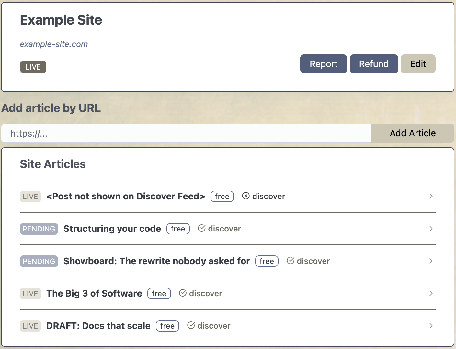Viewport: 456px width, 349px height.
Task: Click the crossed-circle discover icon on first article
Action: click(246, 196)
